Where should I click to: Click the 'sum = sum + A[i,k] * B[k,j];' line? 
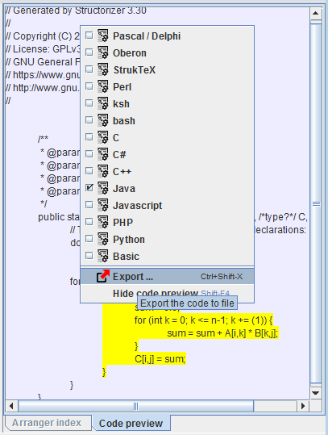coord(222,333)
